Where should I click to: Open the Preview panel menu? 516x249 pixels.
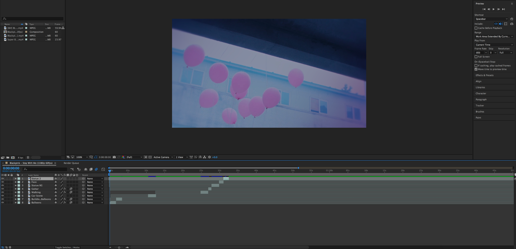(512, 4)
